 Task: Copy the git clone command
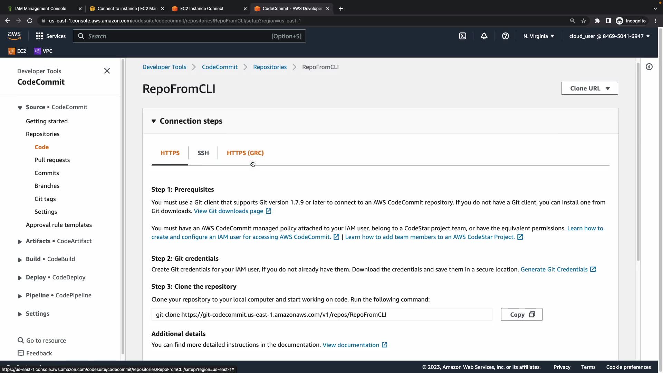point(521,315)
